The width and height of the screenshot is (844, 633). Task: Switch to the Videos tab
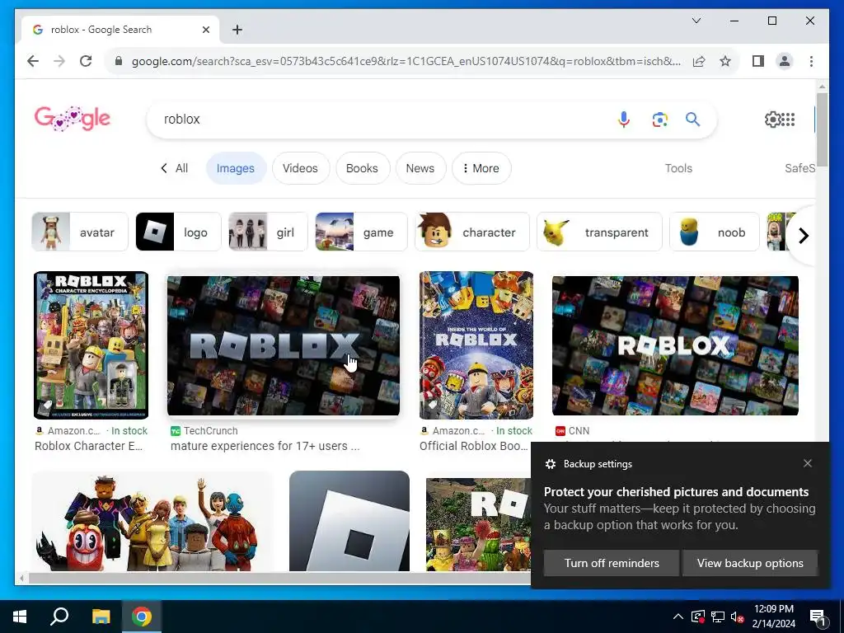[x=300, y=168]
